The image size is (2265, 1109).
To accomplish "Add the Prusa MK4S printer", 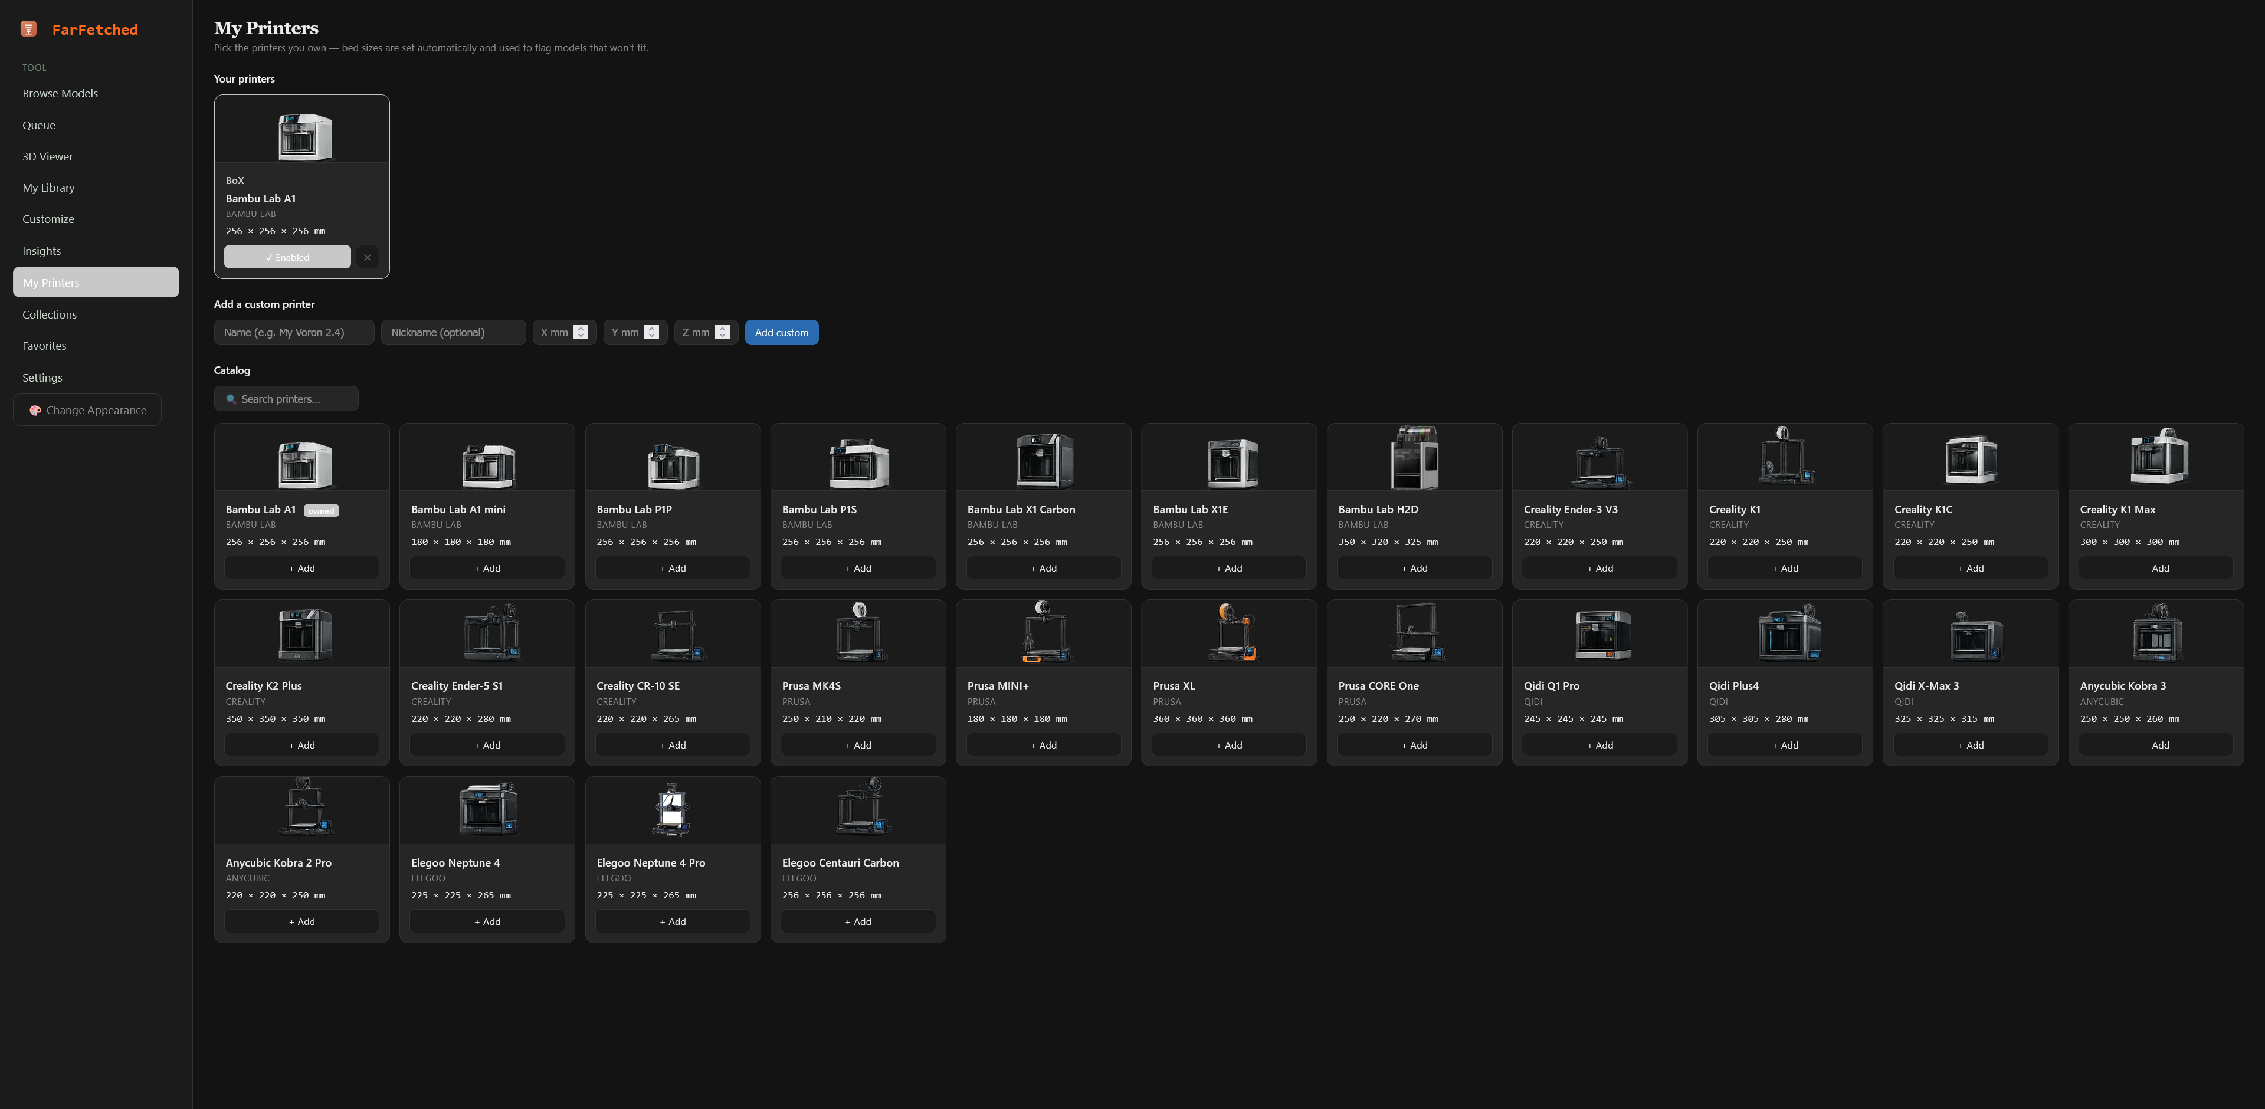I will click(858, 745).
